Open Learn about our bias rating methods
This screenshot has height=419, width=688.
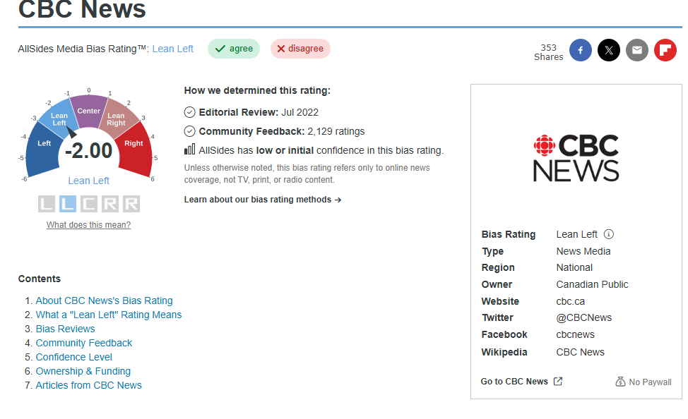263,200
